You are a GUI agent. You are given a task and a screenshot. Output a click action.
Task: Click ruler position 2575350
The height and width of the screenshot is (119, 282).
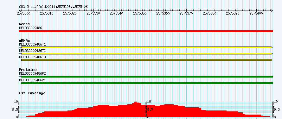click(140, 13)
